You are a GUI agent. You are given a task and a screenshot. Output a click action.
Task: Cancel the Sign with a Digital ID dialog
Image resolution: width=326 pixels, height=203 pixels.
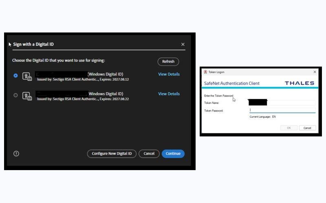tap(149, 154)
